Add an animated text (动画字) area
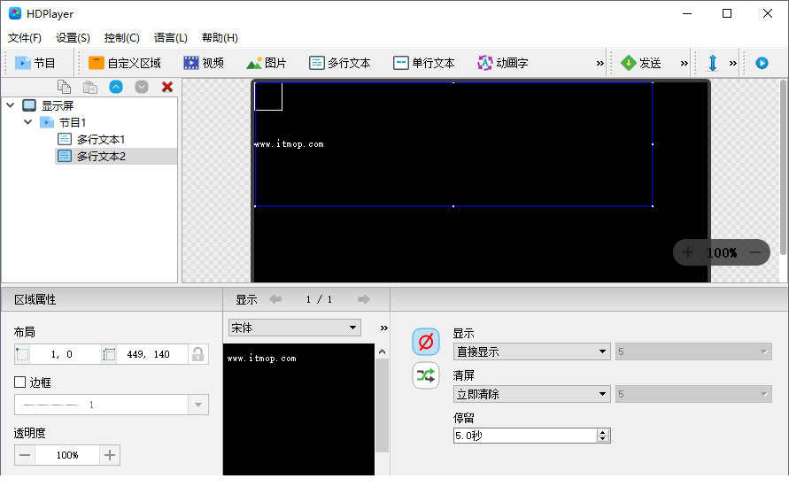The height and width of the screenshot is (494, 789). coord(502,63)
